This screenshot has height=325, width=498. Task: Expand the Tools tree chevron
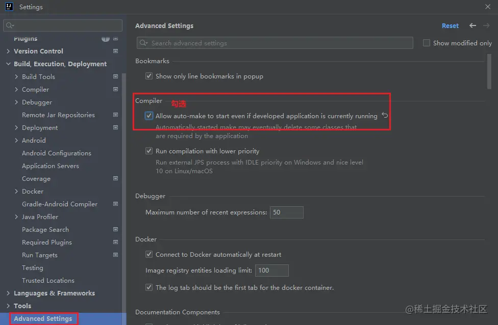coord(8,306)
